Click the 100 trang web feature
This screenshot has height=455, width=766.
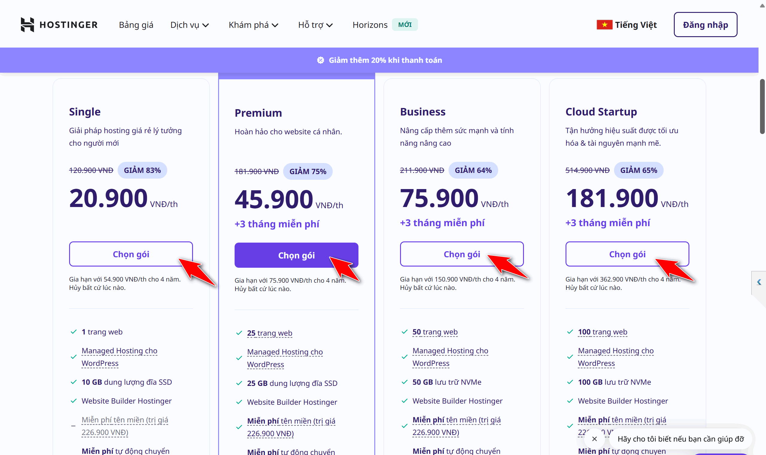[603, 332]
